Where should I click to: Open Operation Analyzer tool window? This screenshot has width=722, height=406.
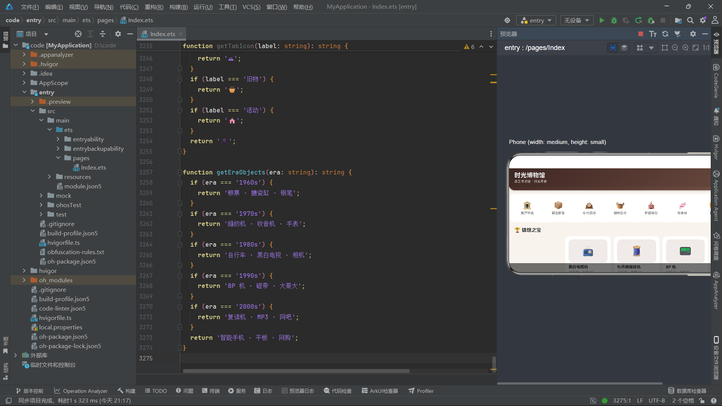tap(81, 391)
